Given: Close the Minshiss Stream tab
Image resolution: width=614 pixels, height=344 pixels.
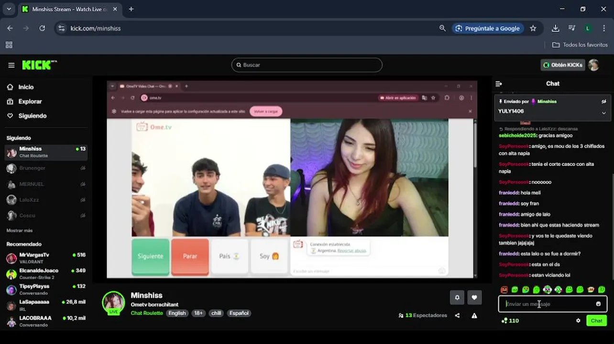Looking at the screenshot, I should coord(115,9).
